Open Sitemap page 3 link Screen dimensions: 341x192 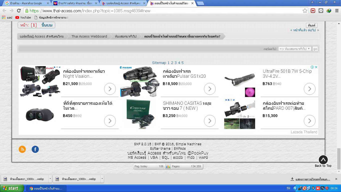coord(175,63)
